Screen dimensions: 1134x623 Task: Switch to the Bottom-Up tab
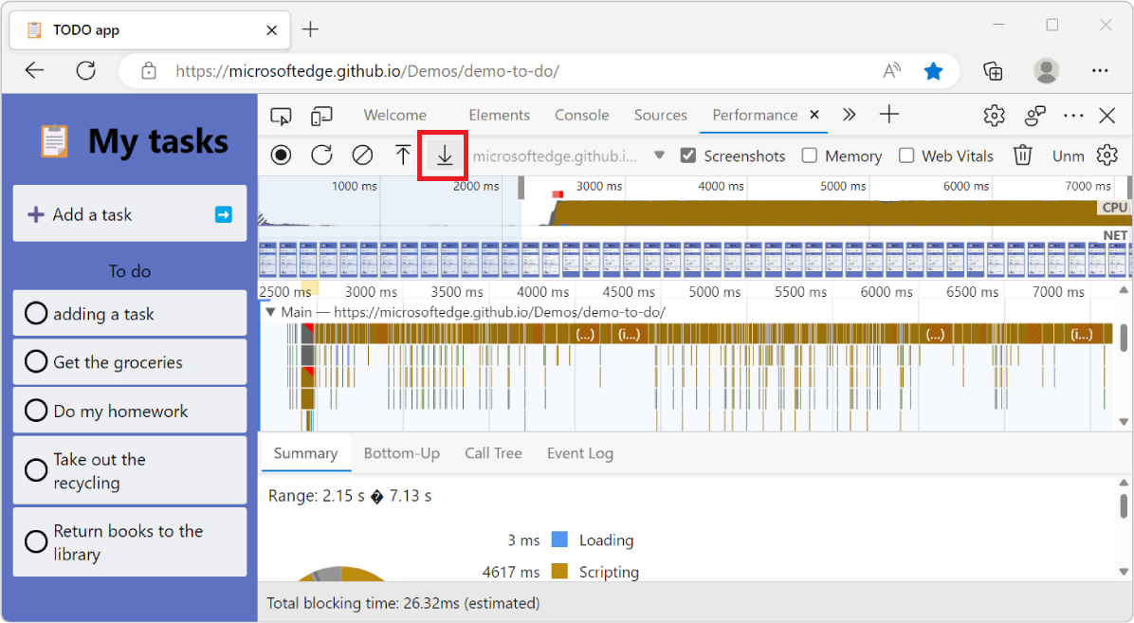coord(402,453)
